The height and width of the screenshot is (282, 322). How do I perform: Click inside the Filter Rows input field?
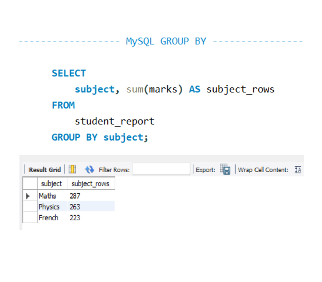(x=161, y=169)
